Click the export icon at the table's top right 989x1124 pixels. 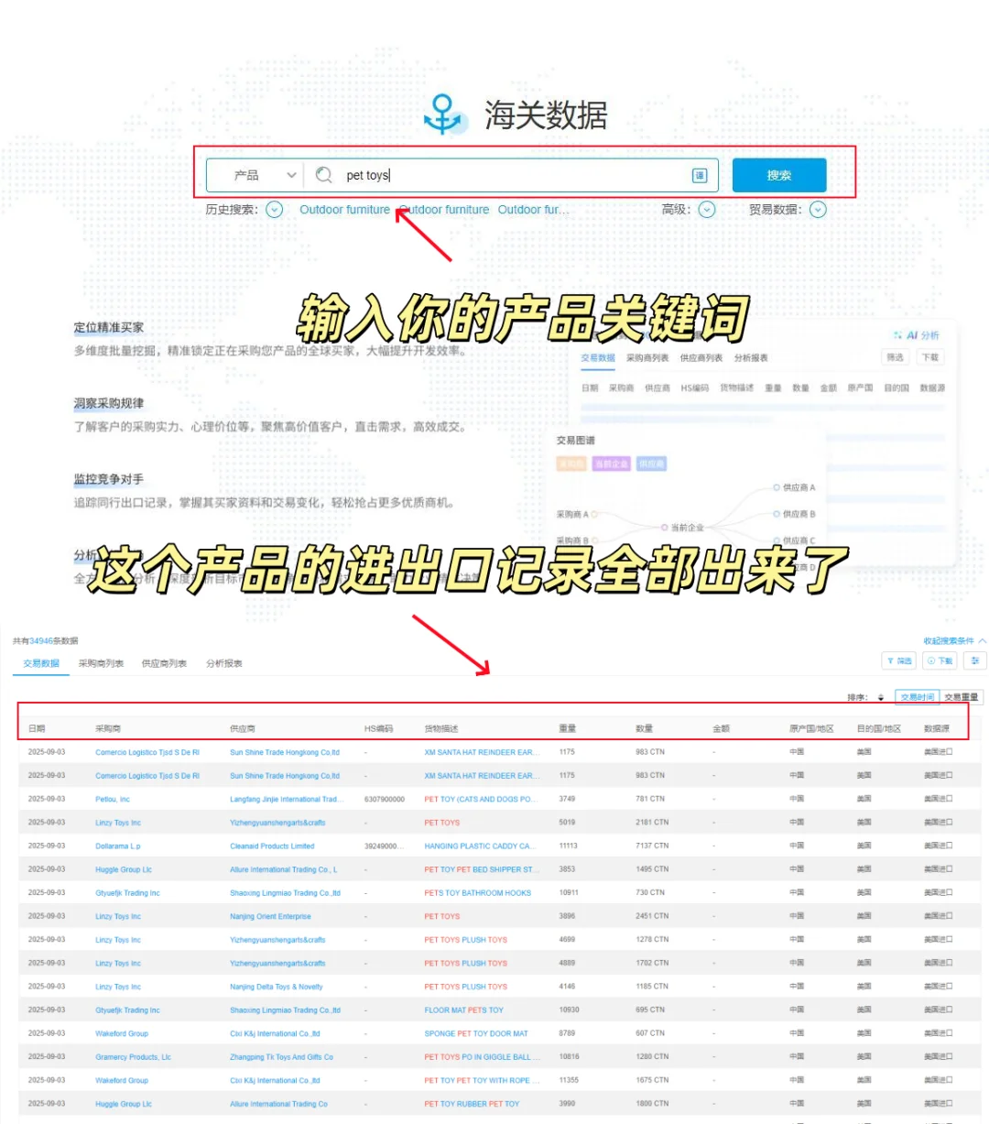974,660
